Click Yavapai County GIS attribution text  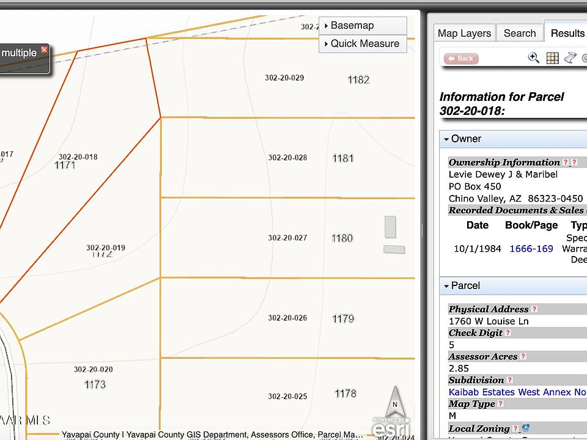(x=212, y=435)
